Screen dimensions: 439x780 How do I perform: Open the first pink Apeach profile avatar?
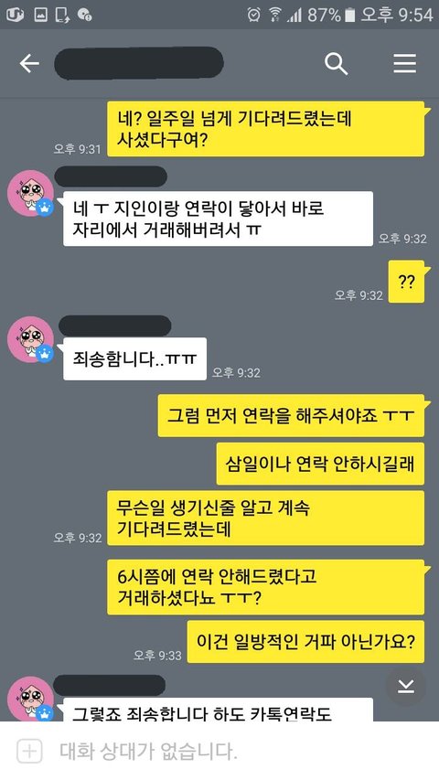(x=31, y=193)
